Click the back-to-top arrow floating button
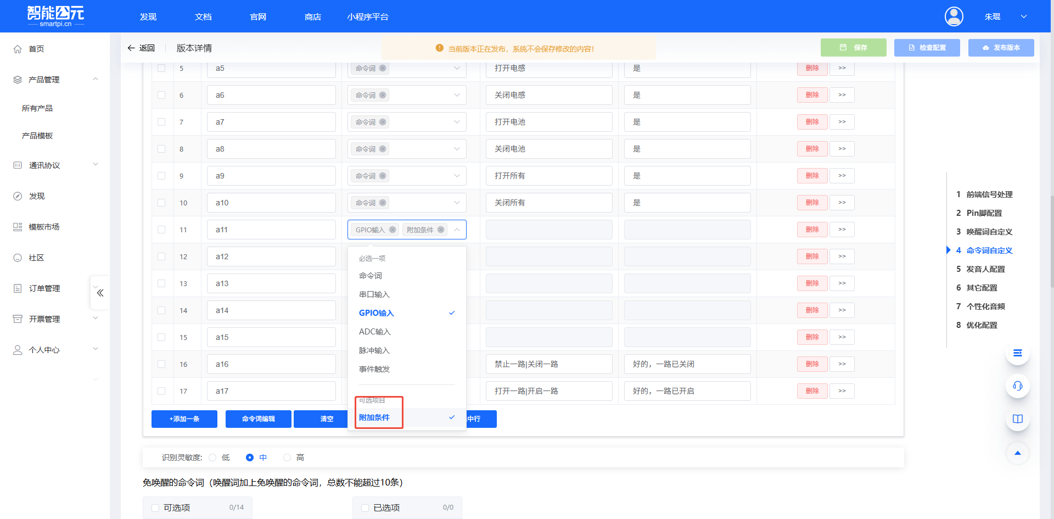The width and height of the screenshot is (1054, 519). point(1018,453)
